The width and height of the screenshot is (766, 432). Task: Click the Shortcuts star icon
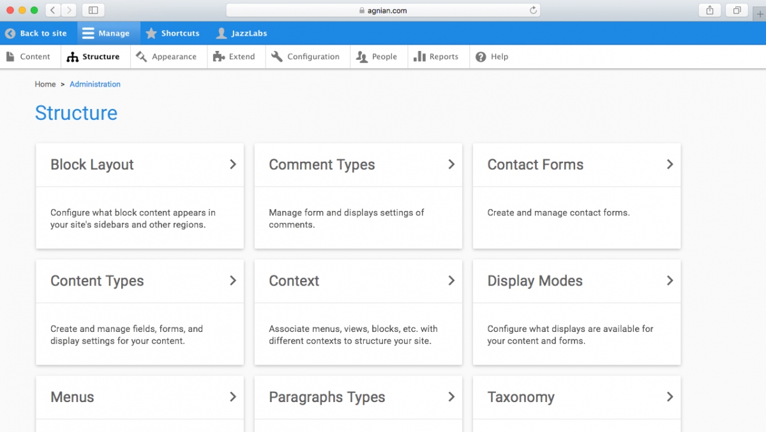pos(151,33)
